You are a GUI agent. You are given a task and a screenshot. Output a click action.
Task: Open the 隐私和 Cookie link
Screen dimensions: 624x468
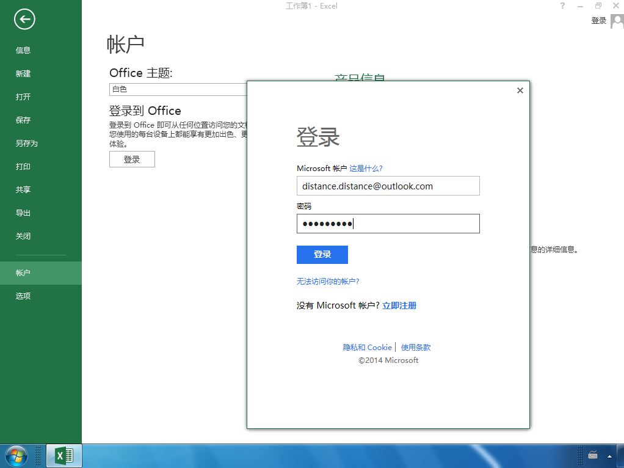(368, 347)
